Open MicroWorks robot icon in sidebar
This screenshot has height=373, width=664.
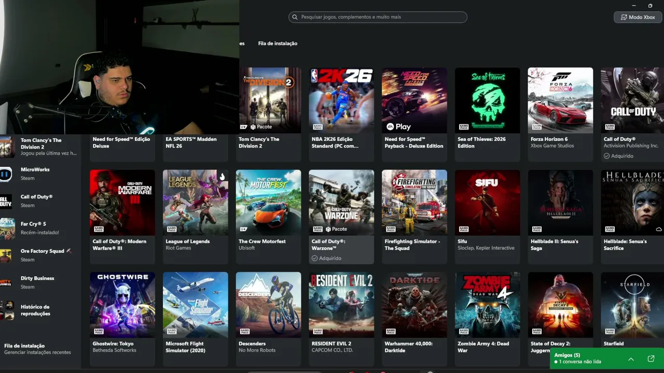click(6, 174)
